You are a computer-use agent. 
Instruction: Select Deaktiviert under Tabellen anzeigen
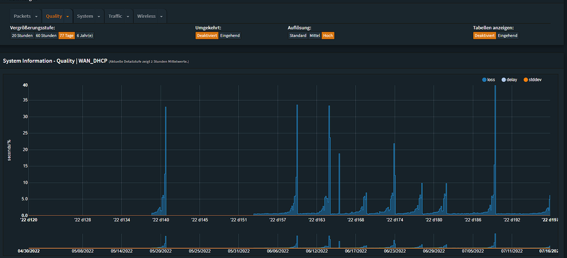tap(485, 36)
